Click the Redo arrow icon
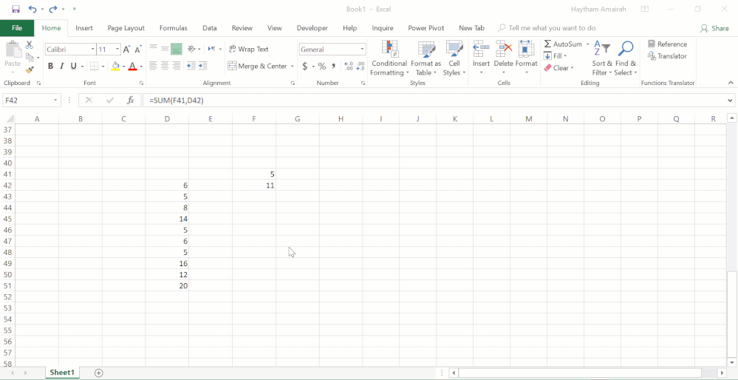Viewport: 738px width, 380px height. [x=52, y=9]
